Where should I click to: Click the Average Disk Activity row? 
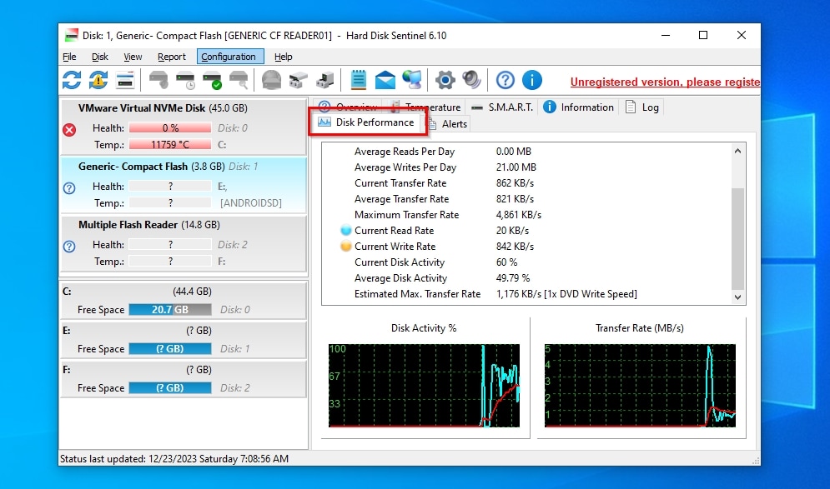point(526,278)
